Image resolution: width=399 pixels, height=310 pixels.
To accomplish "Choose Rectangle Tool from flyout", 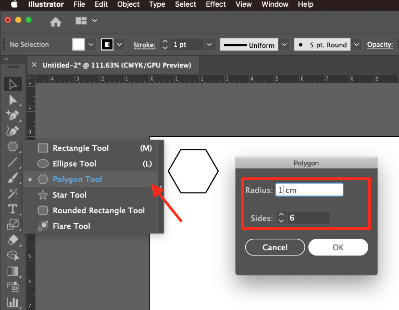I will (x=91, y=148).
